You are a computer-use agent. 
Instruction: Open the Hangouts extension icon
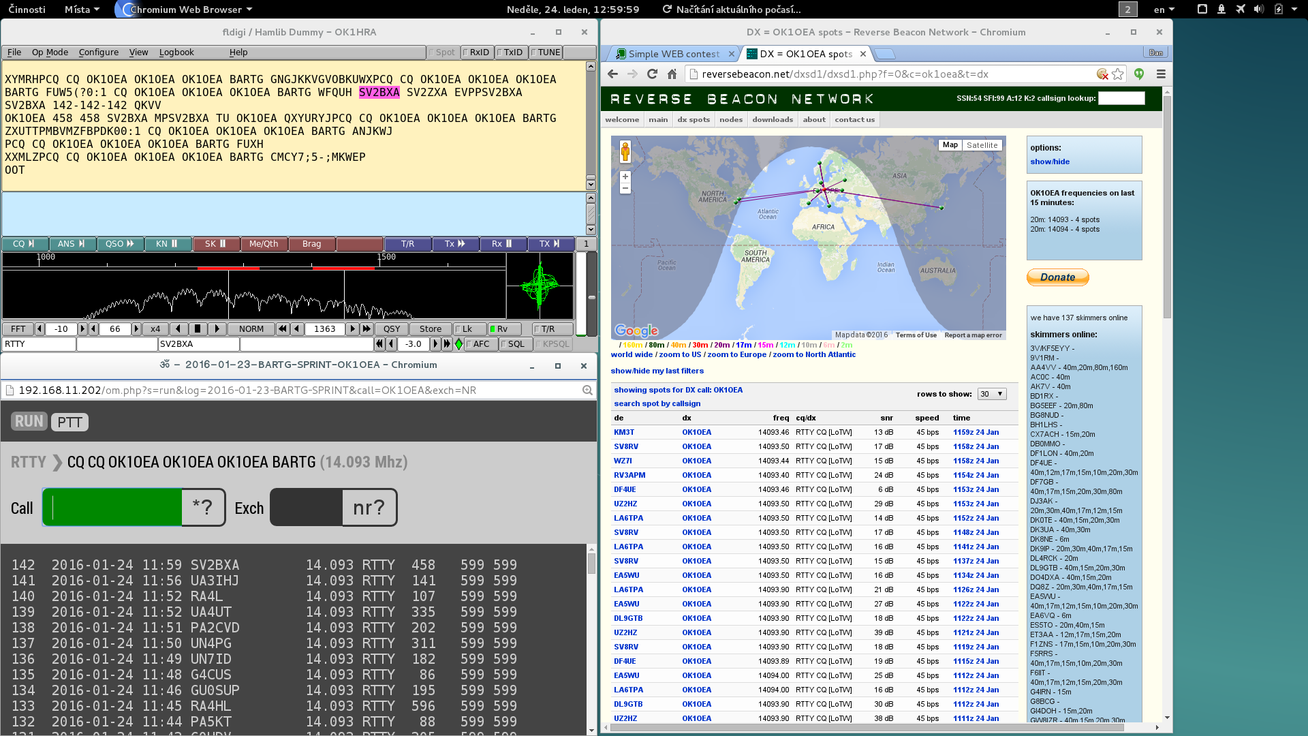1139,74
